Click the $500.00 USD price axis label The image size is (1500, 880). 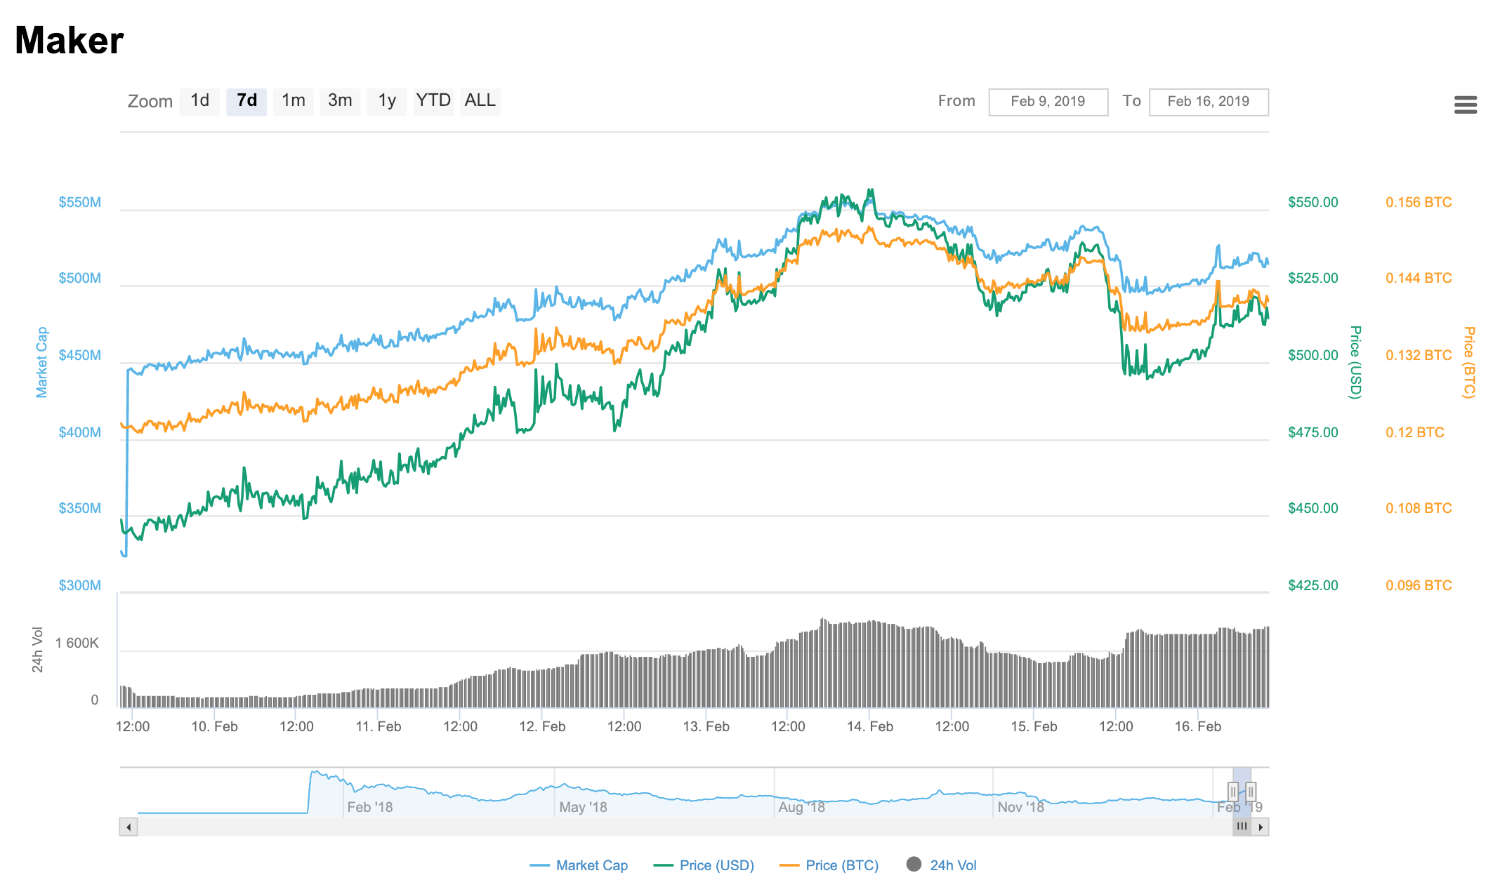[x=1313, y=355]
